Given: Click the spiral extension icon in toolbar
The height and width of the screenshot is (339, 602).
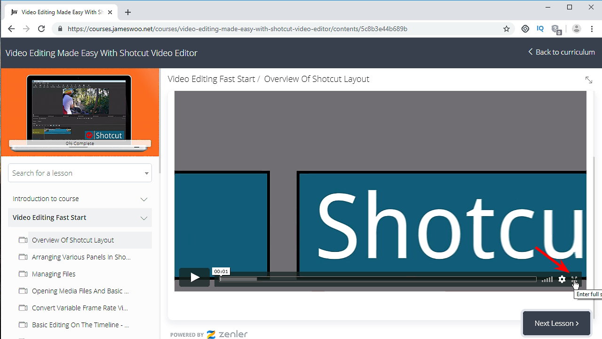Looking at the screenshot, I should coord(525,29).
